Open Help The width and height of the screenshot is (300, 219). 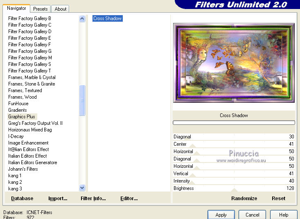[x=284, y=215]
